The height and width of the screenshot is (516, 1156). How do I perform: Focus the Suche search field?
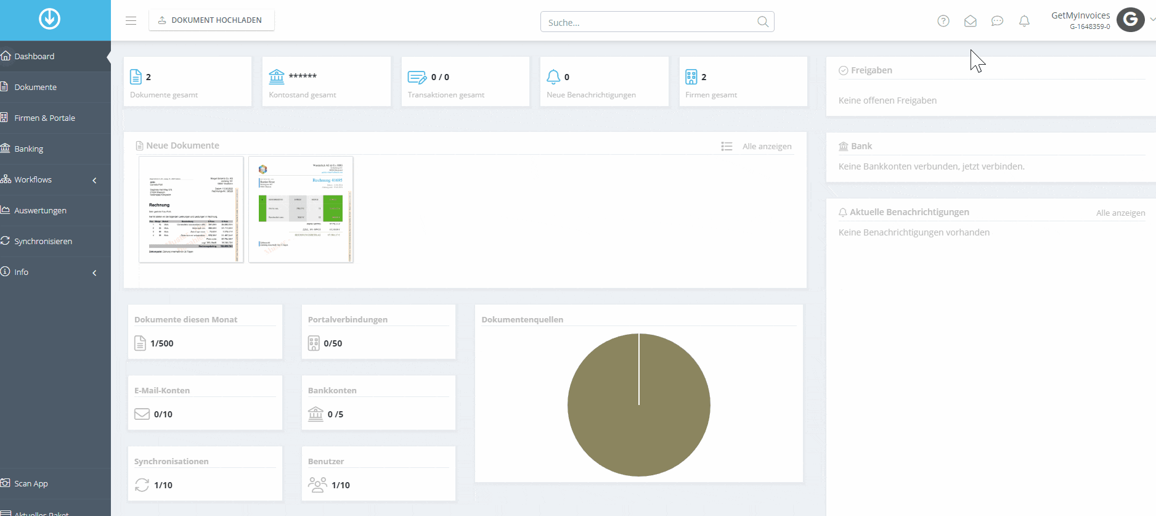657,22
